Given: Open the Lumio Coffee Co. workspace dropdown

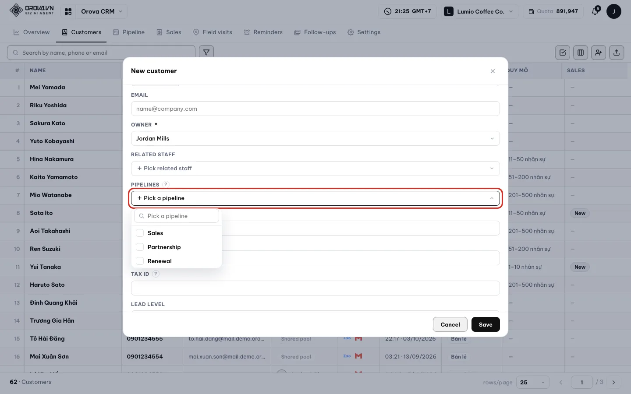Looking at the screenshot, I should (x=479, y=11).
